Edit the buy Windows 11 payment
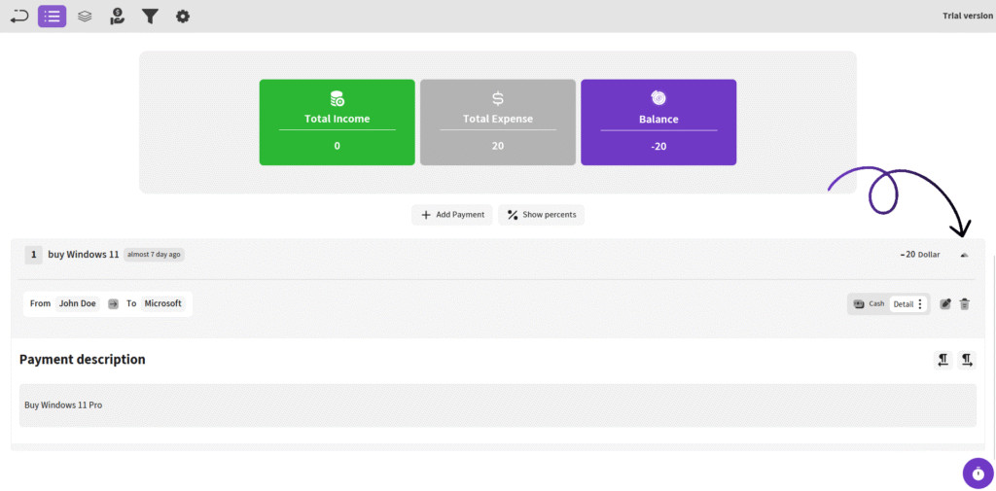This screenshot has width=996, height=491. coord(945,304)
